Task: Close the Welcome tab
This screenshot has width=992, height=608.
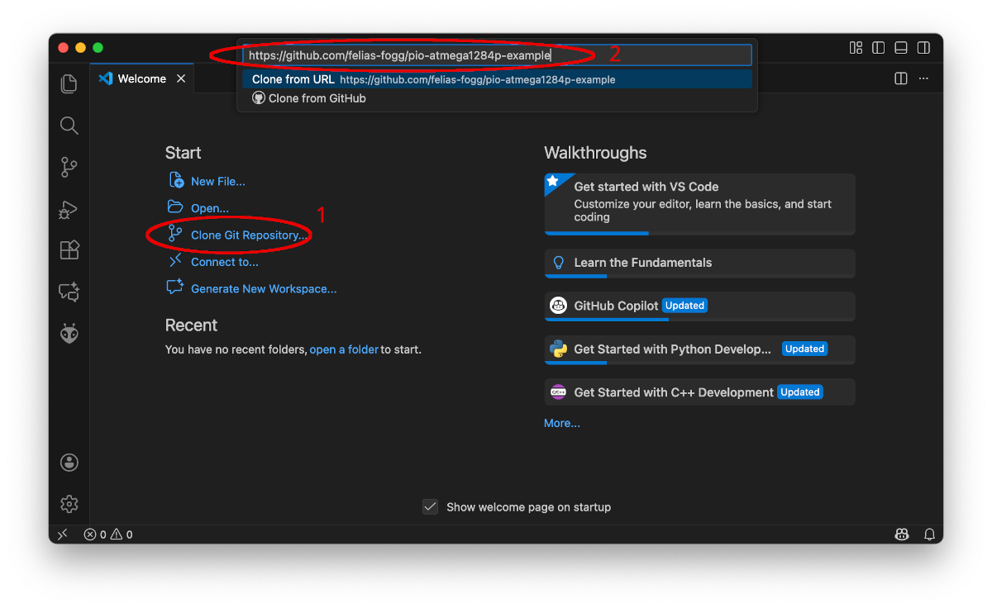Action: click(181, 79)
